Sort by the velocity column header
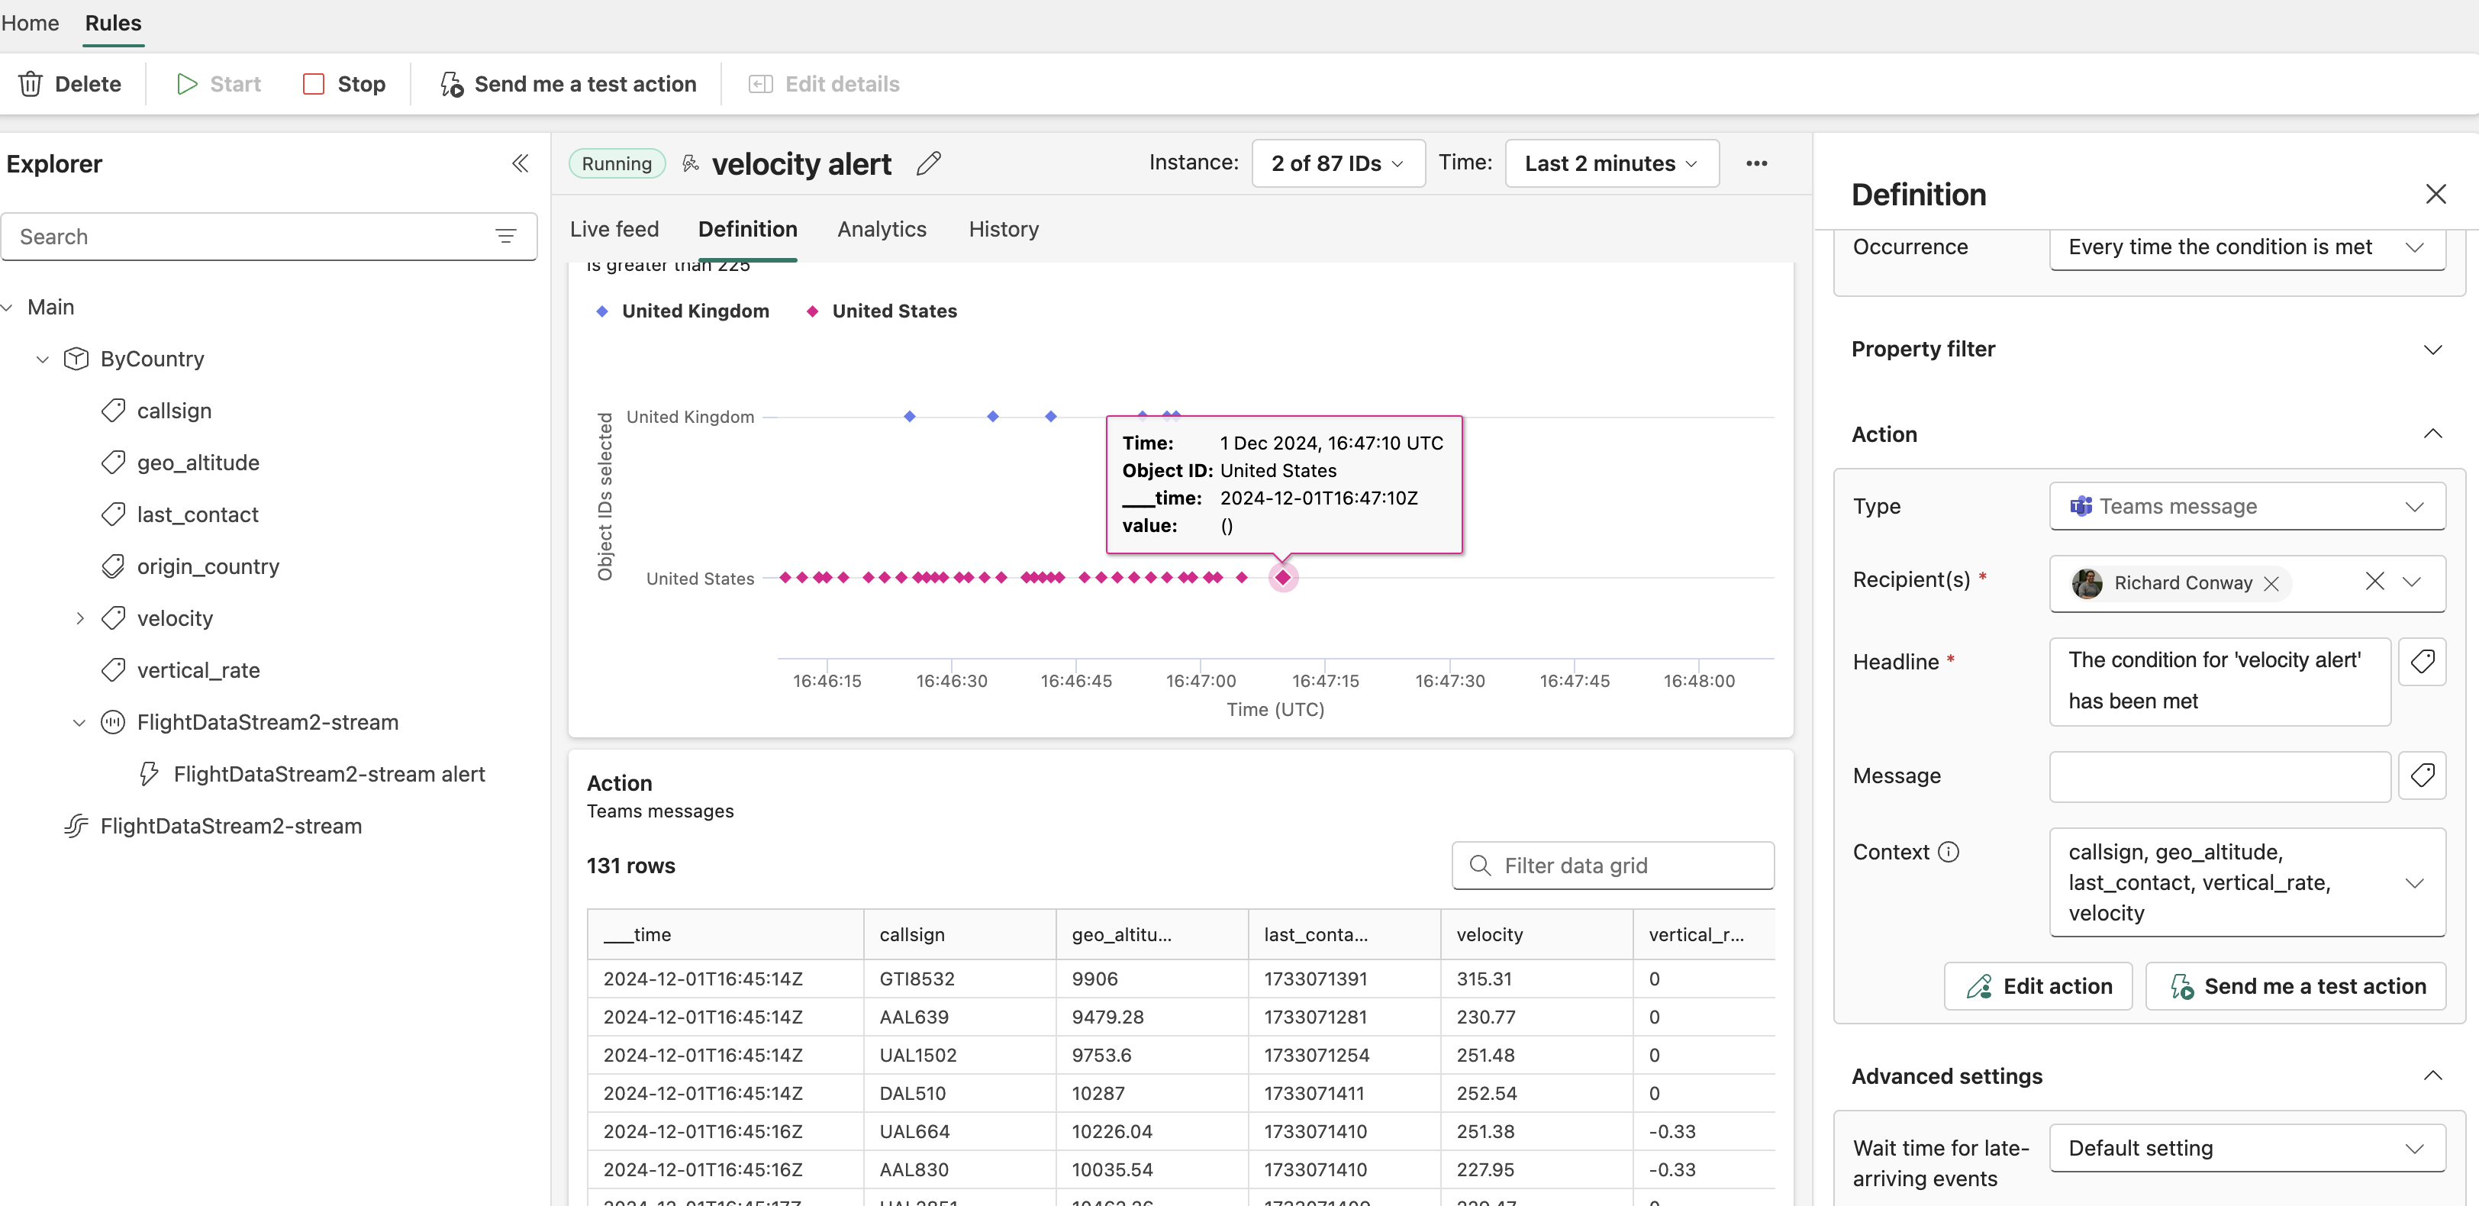Viewport: 2479px width, 1206px height. [x=1536, y=934]
